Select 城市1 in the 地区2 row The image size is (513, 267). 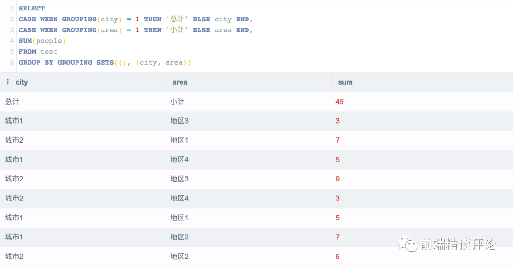click(14, 237)
